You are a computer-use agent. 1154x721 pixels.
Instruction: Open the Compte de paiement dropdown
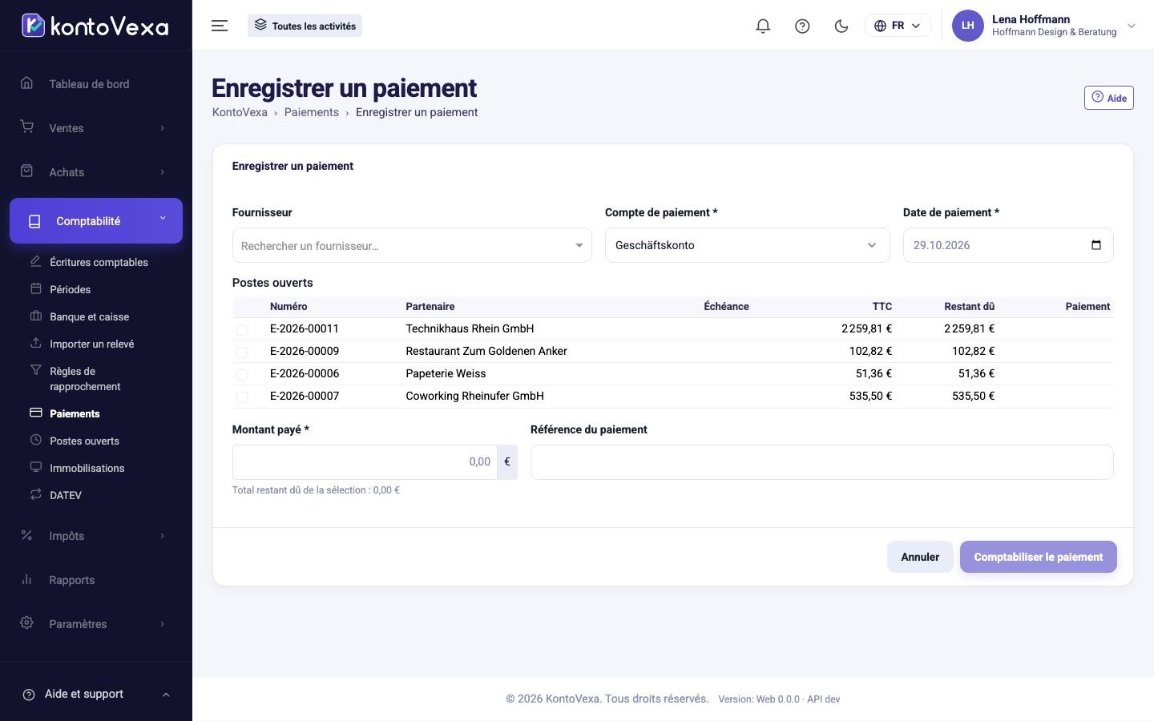pos(747,245)
